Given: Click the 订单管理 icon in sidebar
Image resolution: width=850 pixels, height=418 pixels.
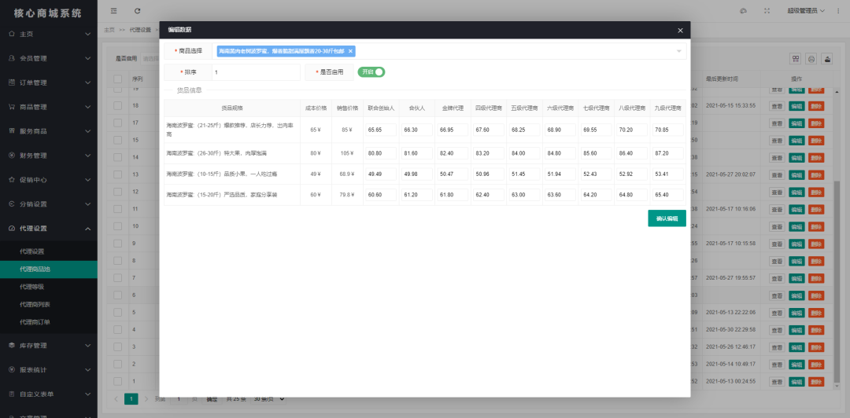Looking at the screenshot, I should (12, 82).
